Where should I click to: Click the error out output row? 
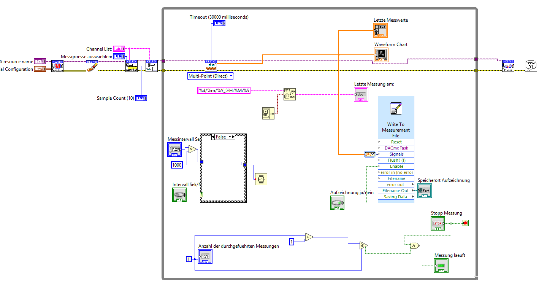396,185
